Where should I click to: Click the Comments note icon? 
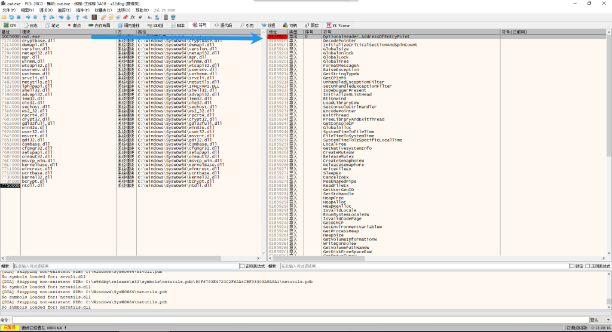coord(111,17)
